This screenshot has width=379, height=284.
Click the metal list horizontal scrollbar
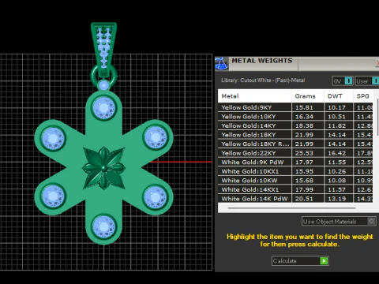[291, 208]
